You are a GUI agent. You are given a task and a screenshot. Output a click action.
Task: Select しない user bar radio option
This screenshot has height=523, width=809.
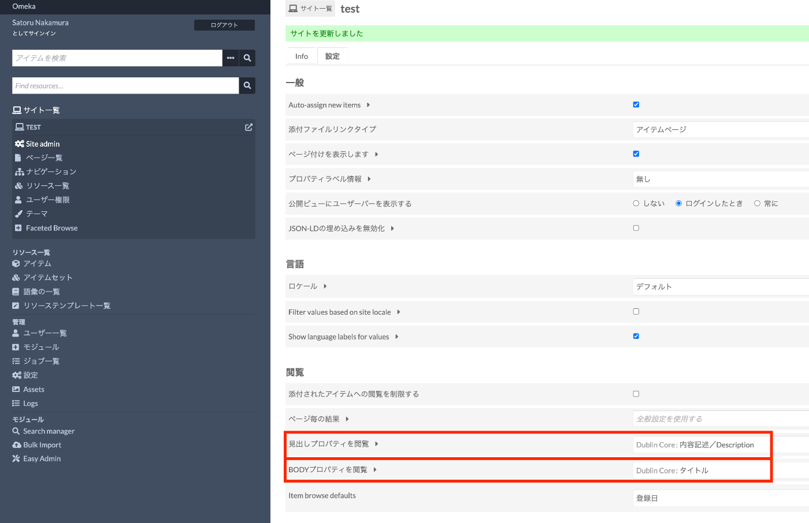[x=636, y=203]
